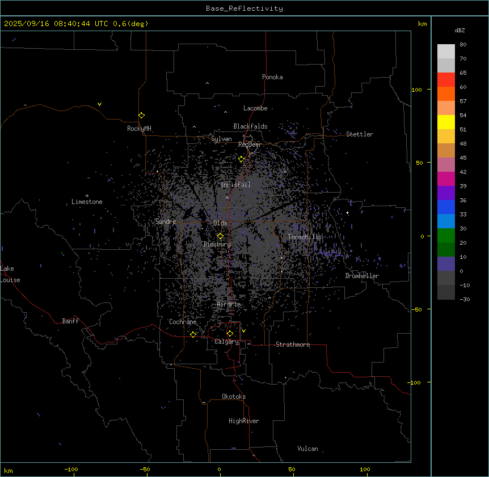Select the yellow diamond marker below Cochrane

[193, 334]
